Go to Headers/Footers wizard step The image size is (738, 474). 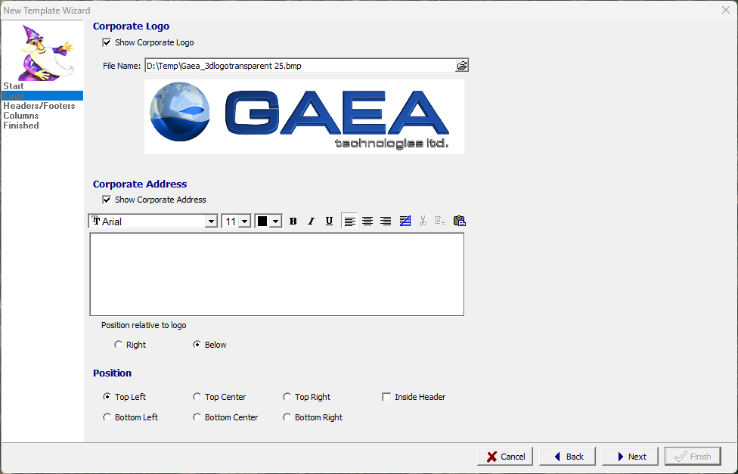[x=39, y=106]
